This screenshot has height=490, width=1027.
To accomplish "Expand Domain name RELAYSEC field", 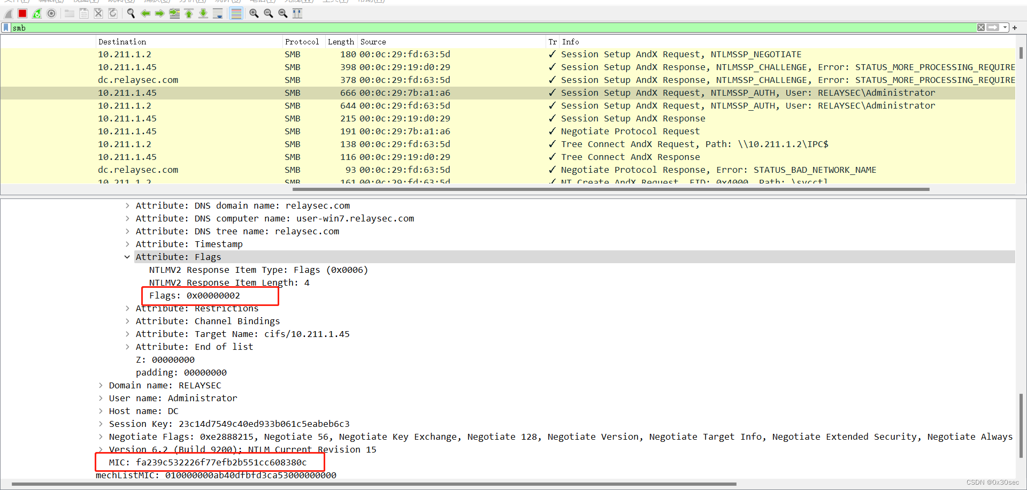I will click(x=101, y=385).
